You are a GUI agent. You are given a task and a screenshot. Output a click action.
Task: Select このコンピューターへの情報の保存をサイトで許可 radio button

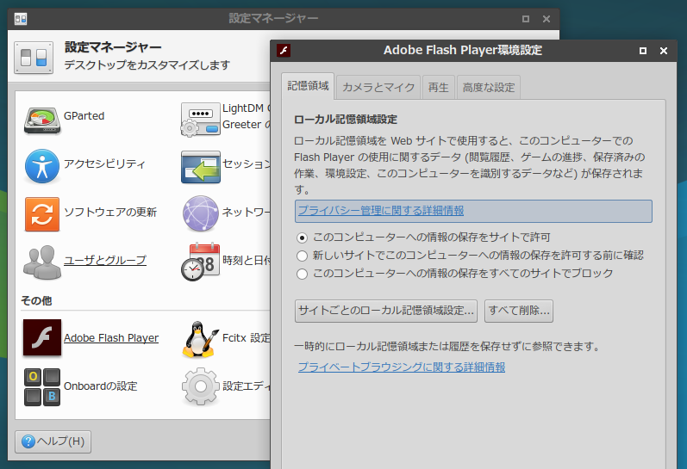[302, 238]
